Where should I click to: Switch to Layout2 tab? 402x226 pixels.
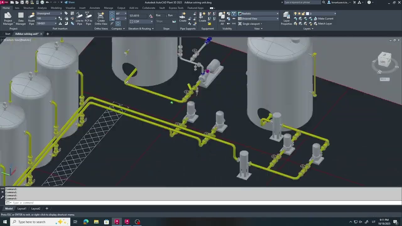[35, 208]
